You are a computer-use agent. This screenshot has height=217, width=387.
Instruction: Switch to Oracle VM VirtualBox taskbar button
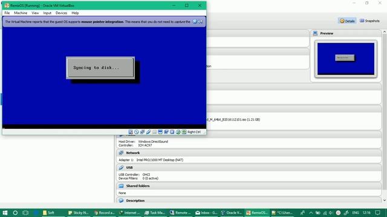click(231, 213)
